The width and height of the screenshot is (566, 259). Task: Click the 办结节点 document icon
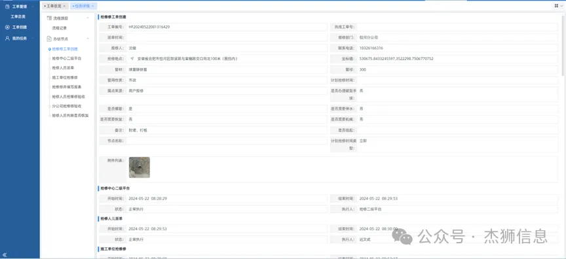point(49,39)
